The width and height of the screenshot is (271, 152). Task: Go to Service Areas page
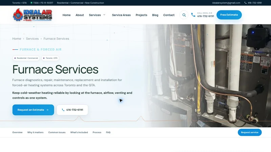pos(121,15)
